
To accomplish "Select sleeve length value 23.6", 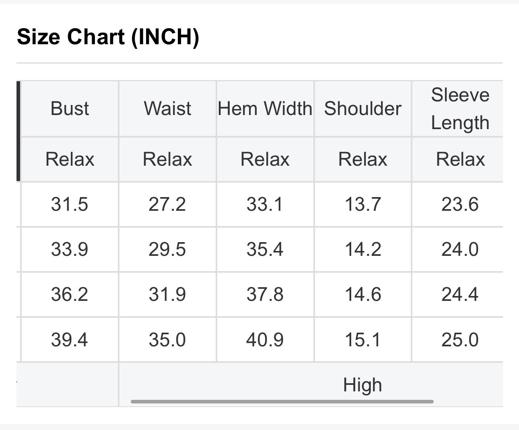I will pos(460,204).
